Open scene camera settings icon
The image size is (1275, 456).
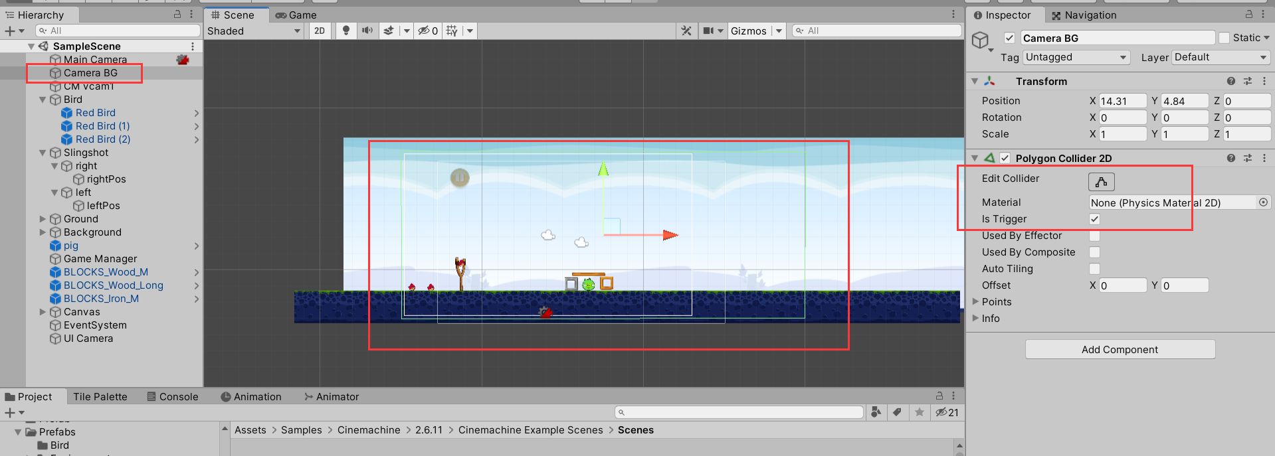click(708, 31)
